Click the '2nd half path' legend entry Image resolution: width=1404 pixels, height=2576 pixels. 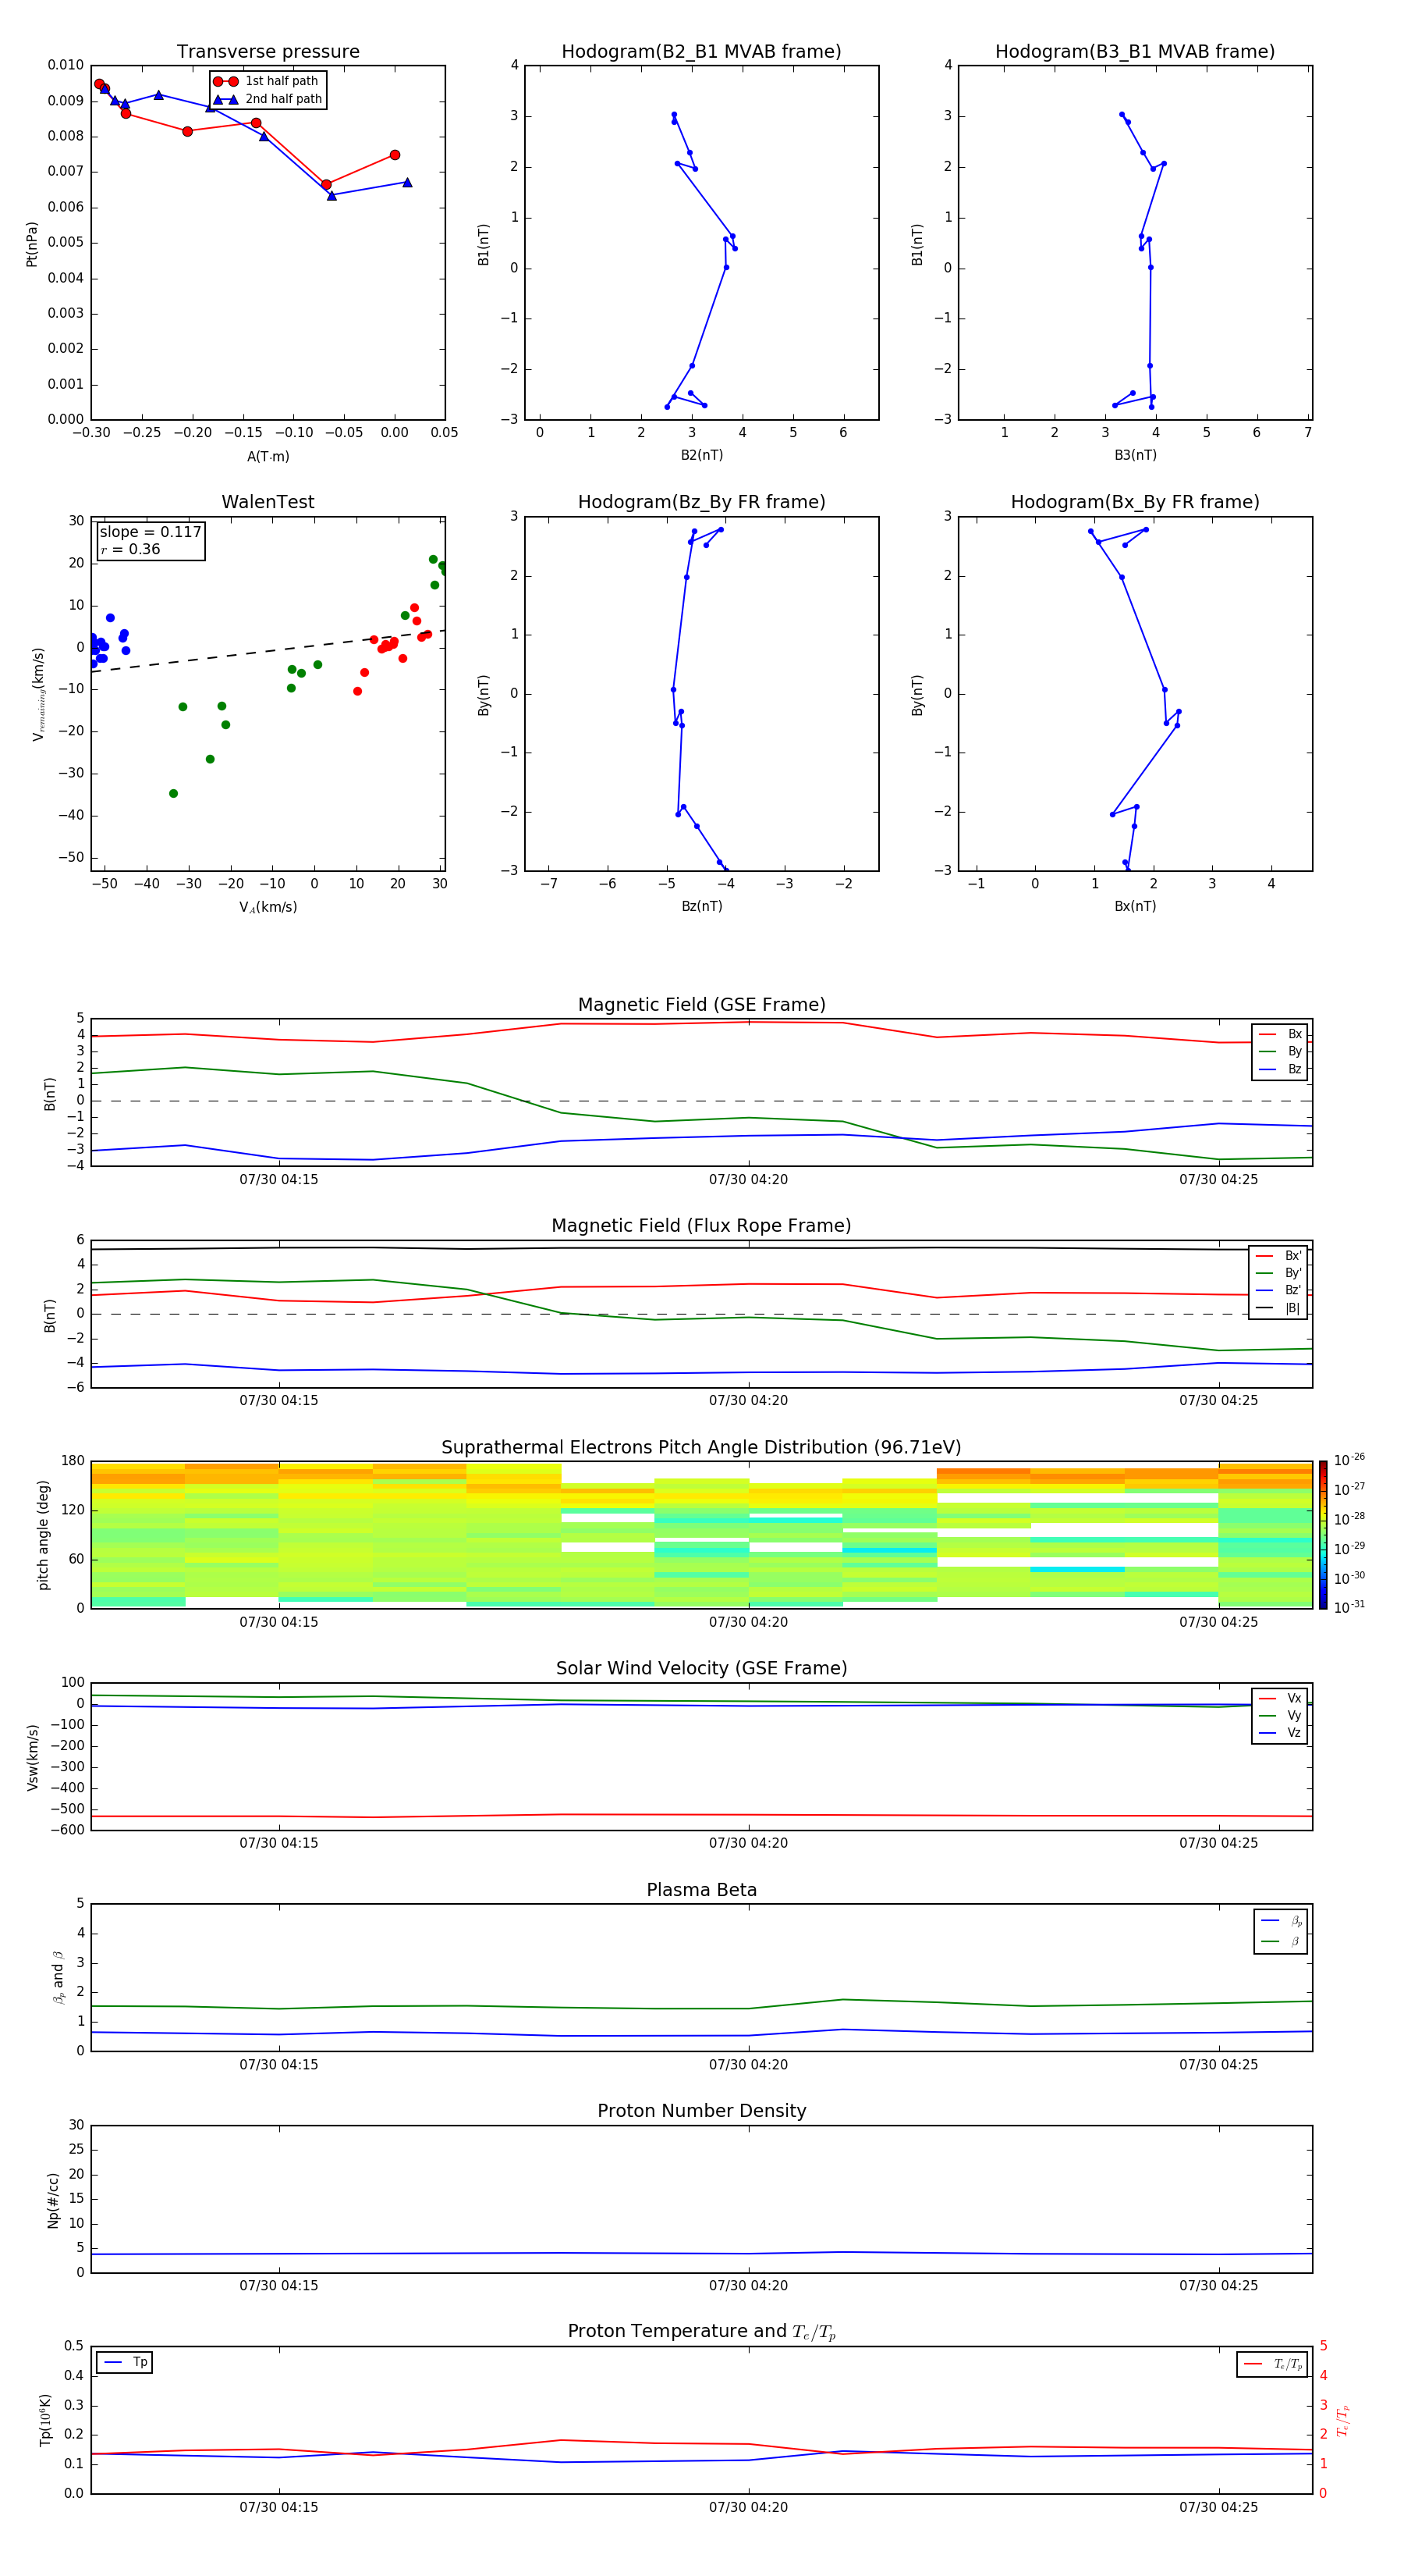pos(267,99)
